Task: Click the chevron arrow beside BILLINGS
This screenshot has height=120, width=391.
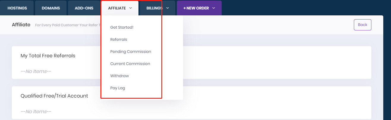Action: click(x=168, y=8)
